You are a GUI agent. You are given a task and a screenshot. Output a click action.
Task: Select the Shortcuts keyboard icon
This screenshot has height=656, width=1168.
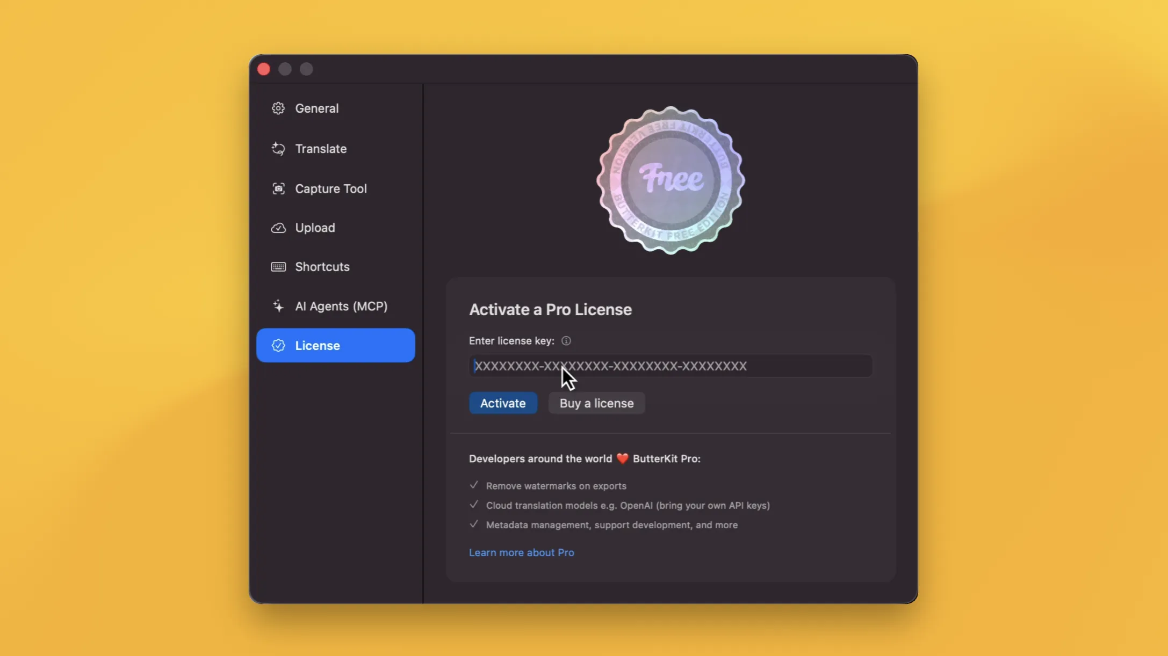coord(278,267)
